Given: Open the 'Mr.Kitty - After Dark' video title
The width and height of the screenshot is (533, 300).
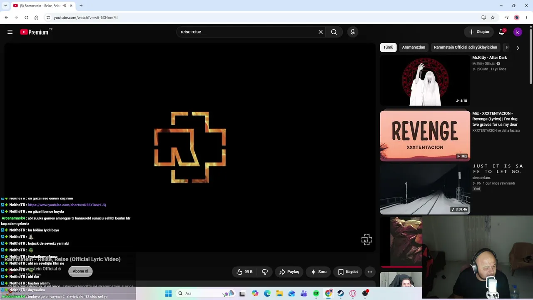Looking at the screenshot, I should tap(489, 57).
